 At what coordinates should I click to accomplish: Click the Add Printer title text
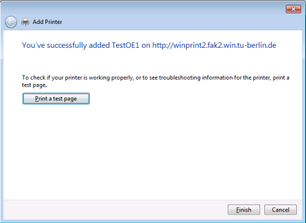pos(47,22)
